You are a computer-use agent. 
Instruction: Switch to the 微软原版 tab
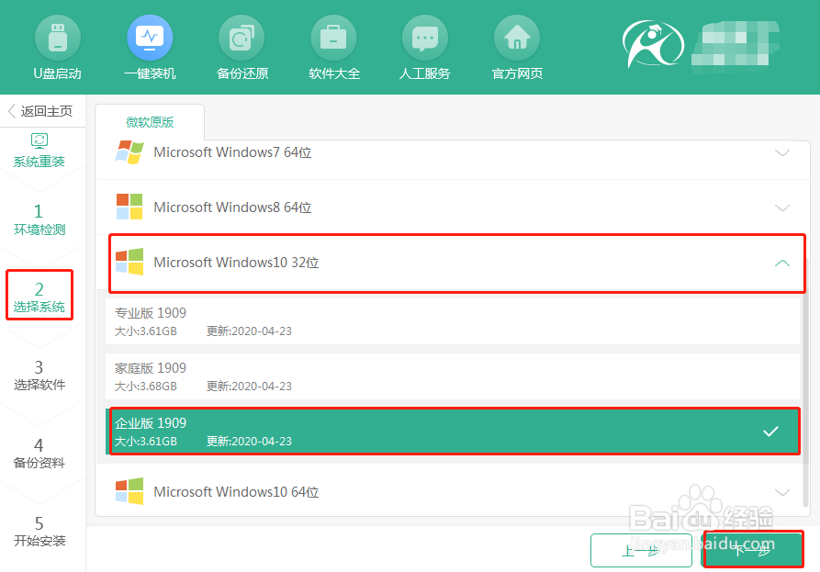pyautogui.click(x=150, y=122)
